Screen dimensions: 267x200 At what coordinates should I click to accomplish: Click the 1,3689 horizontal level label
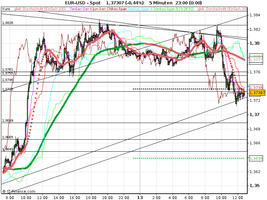7,121
